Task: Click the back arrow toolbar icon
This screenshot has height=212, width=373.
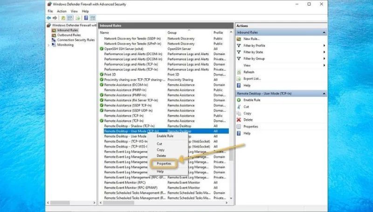Action: [x=49, y=18]
